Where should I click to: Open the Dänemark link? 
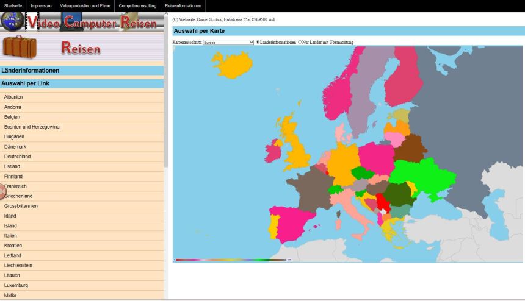tap(15, 147)
